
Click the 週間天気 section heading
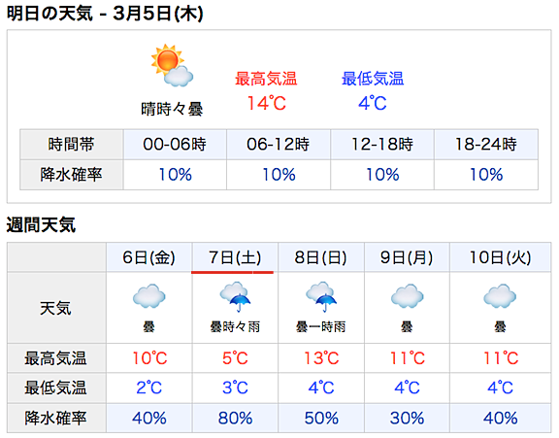(x=41, y=225)
